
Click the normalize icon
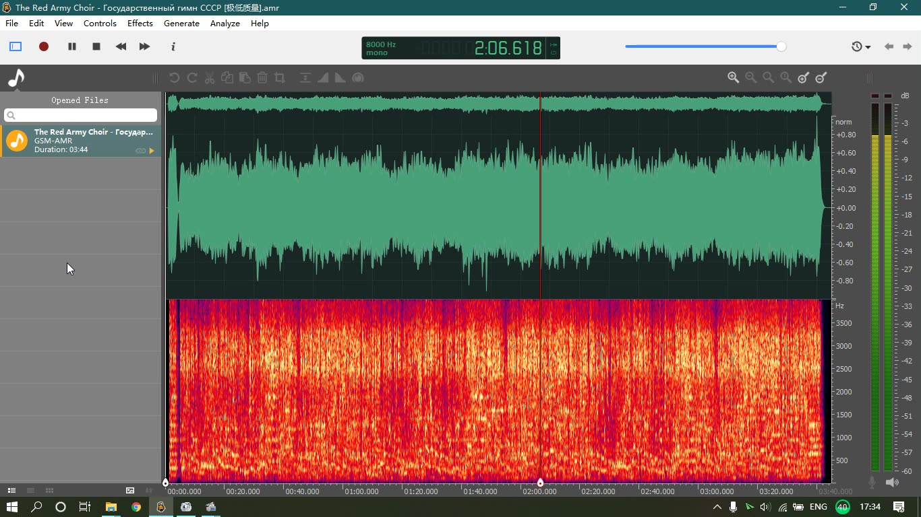305,78
